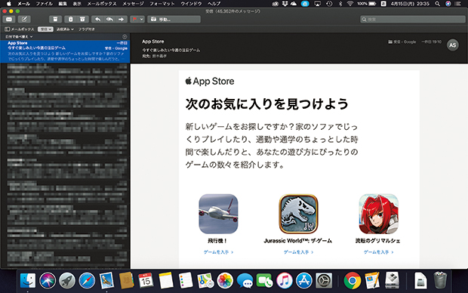Open the 編集 menu
Screen dimensions: 468x293
pyautogui.click(x=63, y=4)
